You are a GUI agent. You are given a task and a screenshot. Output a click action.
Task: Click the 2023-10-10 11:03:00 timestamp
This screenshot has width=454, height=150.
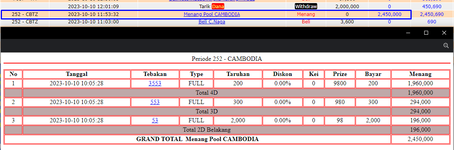click(93, 21)
